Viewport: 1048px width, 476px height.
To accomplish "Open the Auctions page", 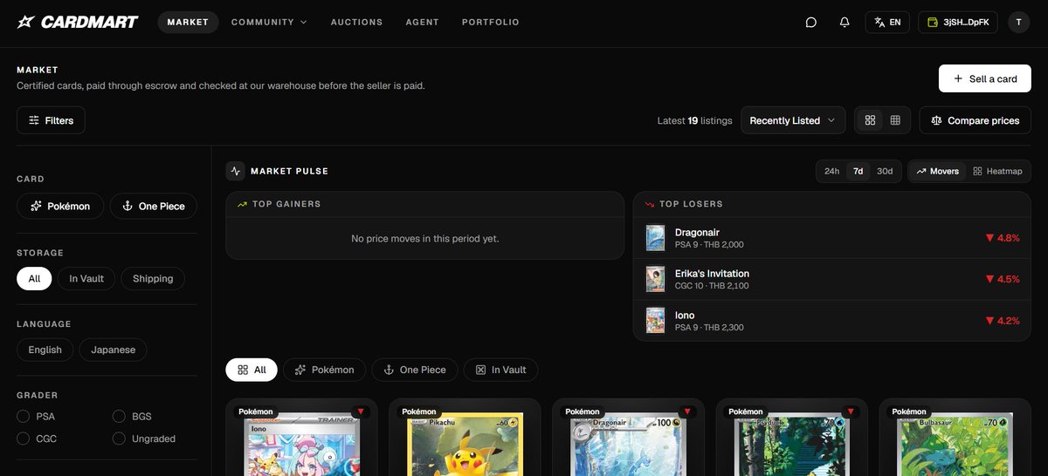I will pyautogui.click(x=356, y=22).
